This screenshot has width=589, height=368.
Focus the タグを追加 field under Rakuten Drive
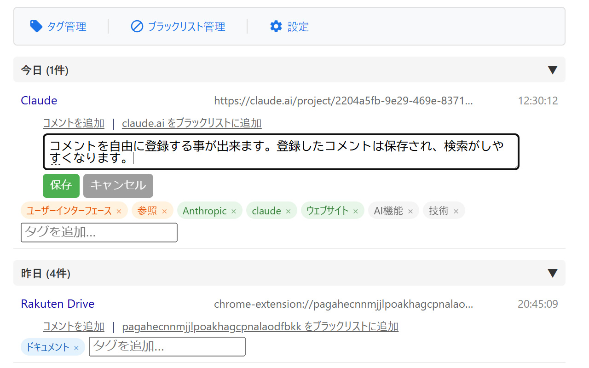167,346
